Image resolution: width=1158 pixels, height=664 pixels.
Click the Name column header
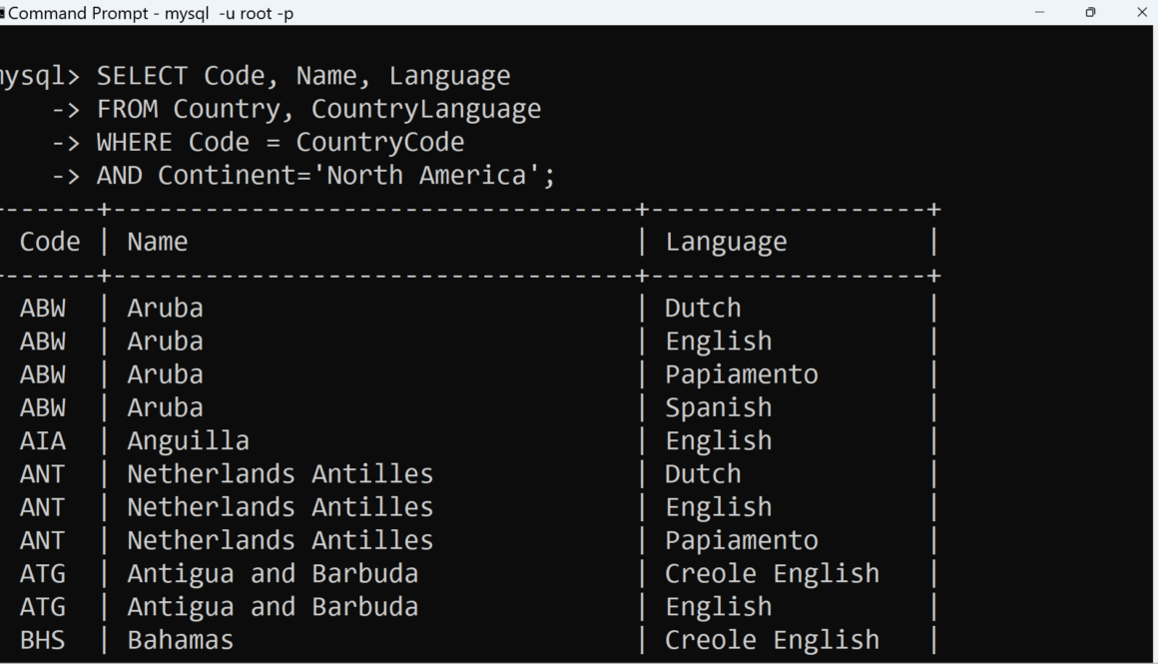[x=158, y=242]
